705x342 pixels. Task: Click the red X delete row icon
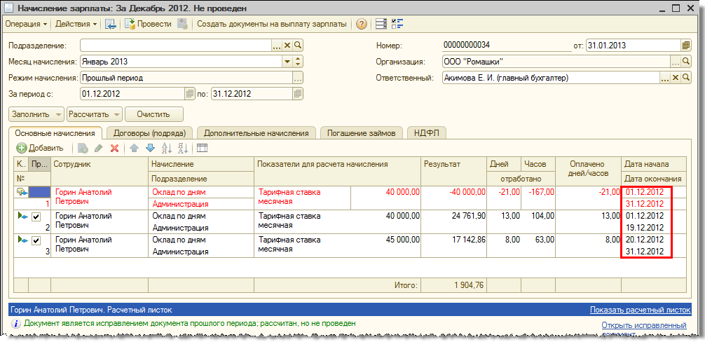114,148
